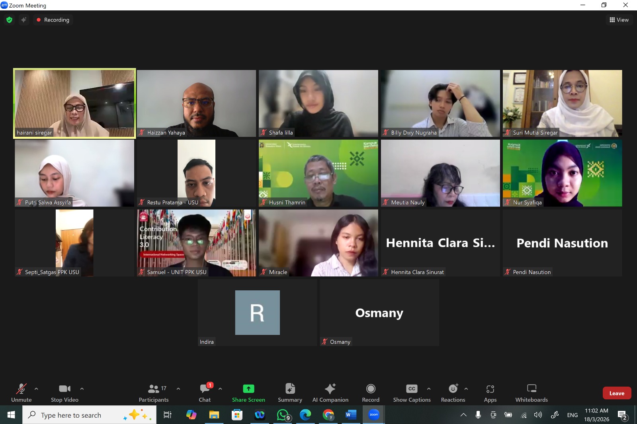This screenshot has width=637, height=424.
Task: Click the red Leave button
Action: pyautogui.click(x=617, y=393)
